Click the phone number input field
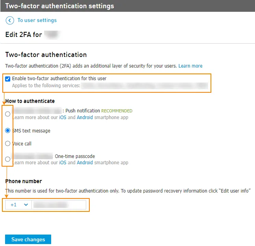This screenshot has width=255, height=246. coord(59,205)
